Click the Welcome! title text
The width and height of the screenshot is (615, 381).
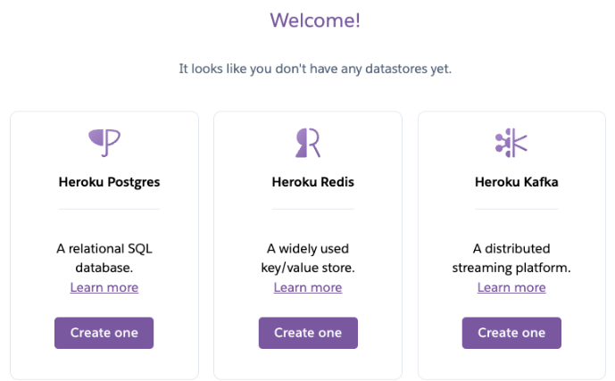(315, 21)
